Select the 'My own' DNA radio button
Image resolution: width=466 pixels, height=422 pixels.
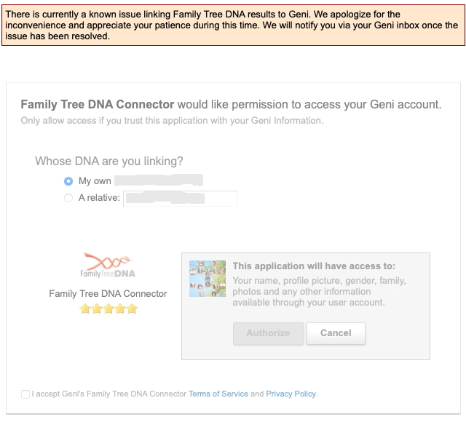(x=68, y=180)
